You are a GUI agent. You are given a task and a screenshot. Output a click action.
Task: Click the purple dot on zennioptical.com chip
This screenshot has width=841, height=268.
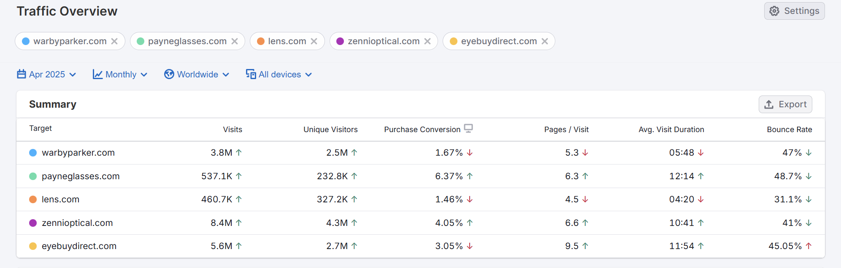[x=340, y=41]
